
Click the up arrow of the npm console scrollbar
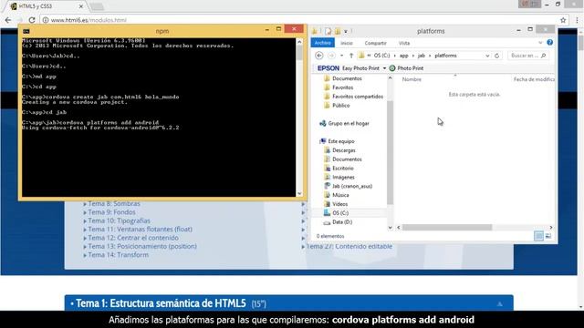(299, 43)
